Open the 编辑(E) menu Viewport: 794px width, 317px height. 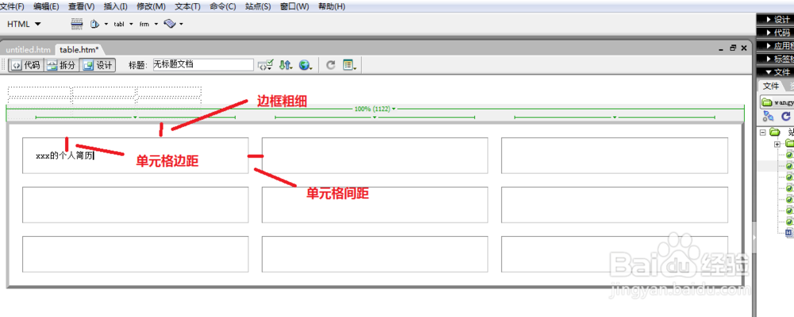point(46,6)
